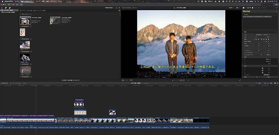279x135 pixels.
Task: Adjust the Baseline slider in inspector
Action: [259, 50]
